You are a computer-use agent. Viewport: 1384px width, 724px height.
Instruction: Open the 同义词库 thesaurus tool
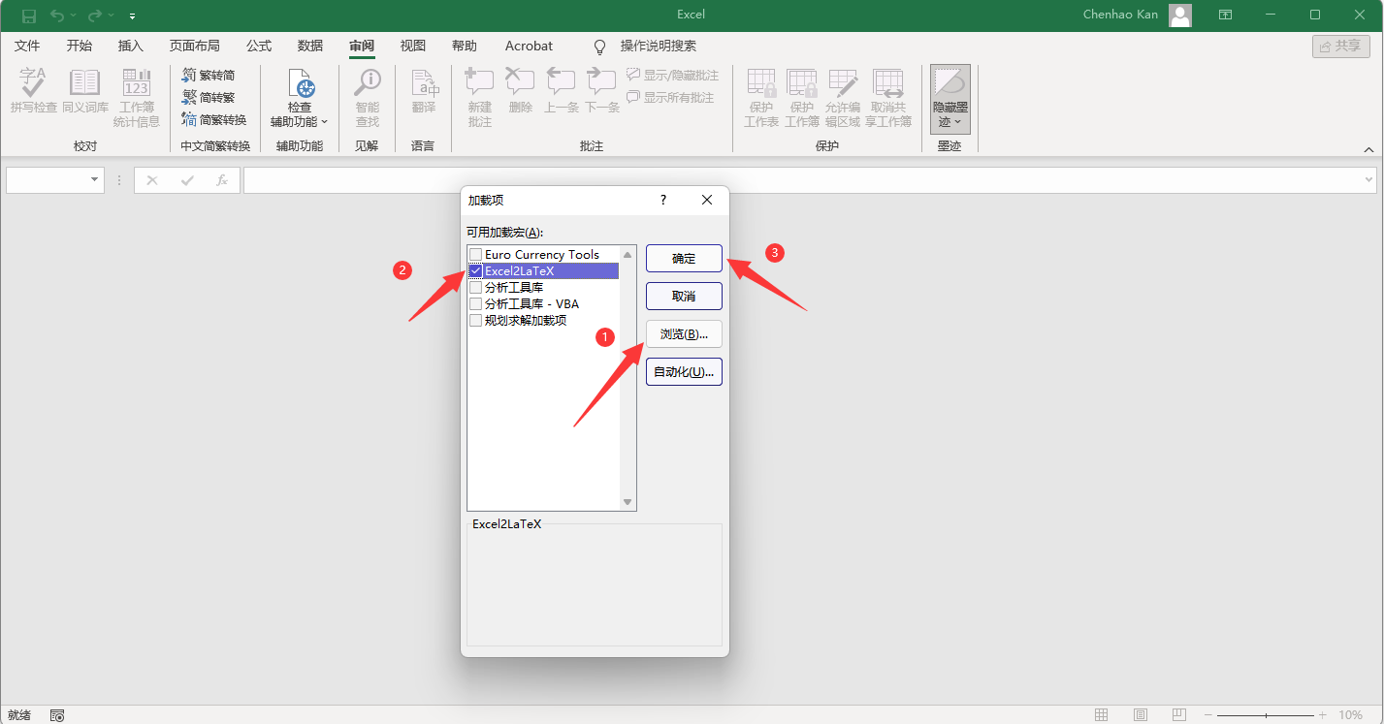[x=85, y=91]
